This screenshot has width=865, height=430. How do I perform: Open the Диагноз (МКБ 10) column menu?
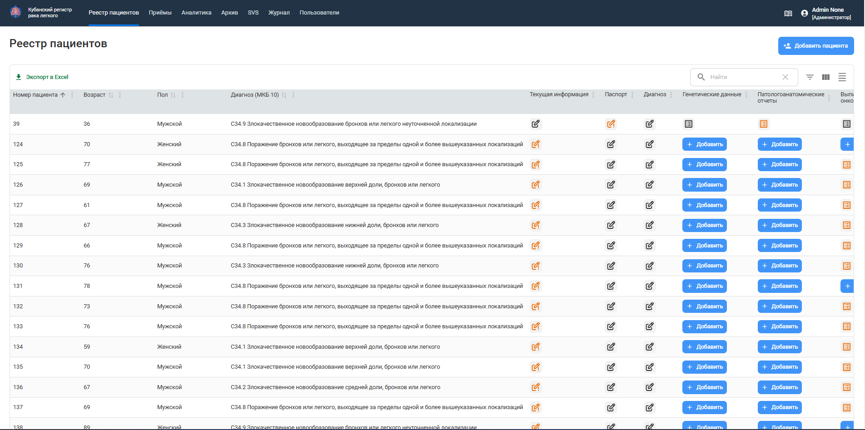293,95
